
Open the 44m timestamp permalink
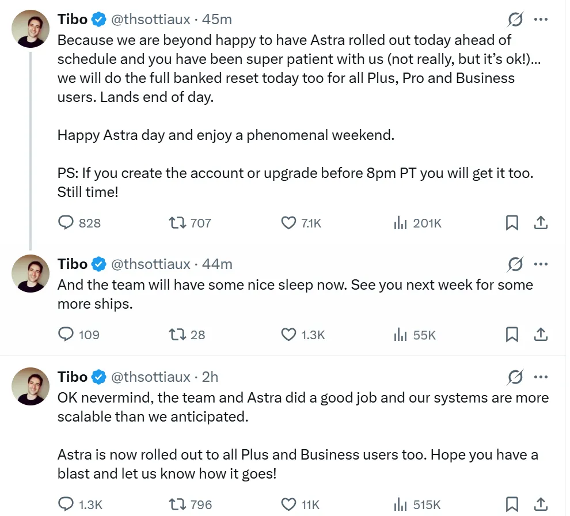217,264
